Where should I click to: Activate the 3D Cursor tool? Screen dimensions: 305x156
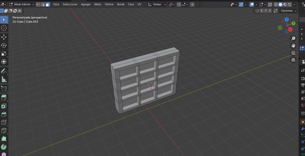4,28
